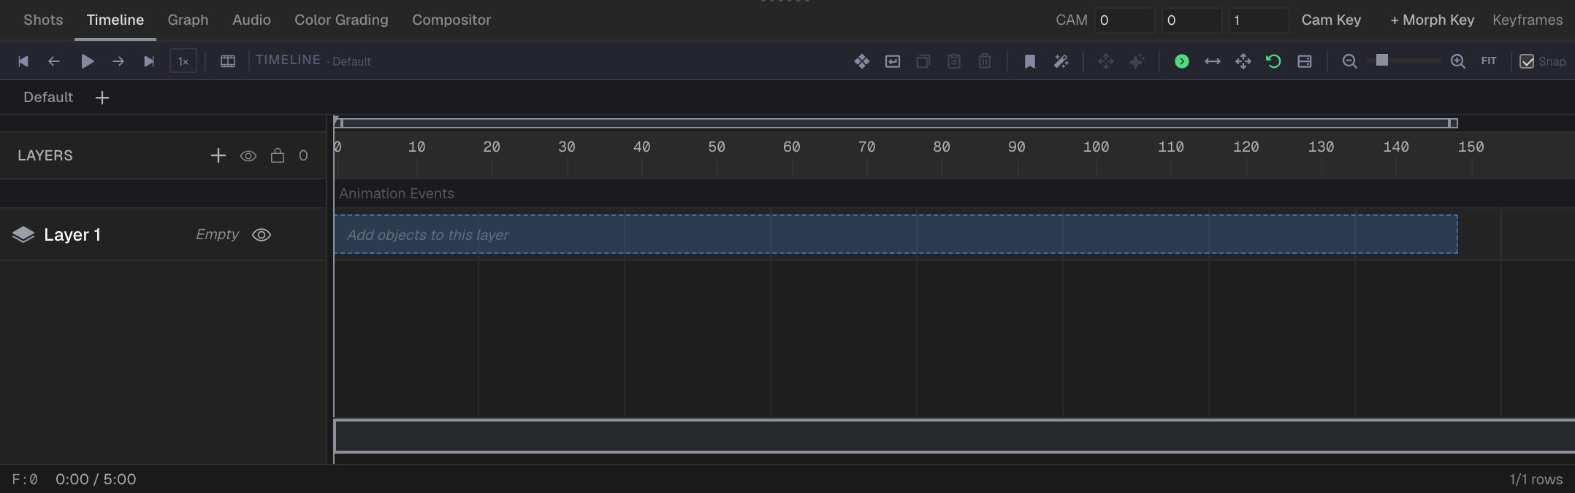Click the range bar start handle
This screenshot has width=1575, height=493.
point(339,123)
